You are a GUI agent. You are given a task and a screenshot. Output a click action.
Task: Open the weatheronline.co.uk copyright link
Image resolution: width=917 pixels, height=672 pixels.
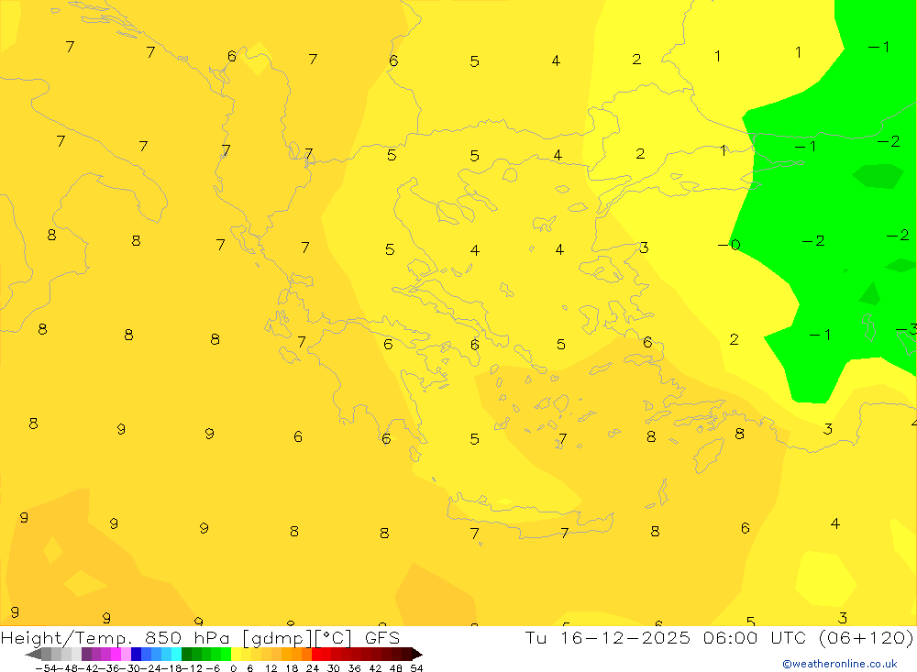pyautogui.click(x=840, y=664)
